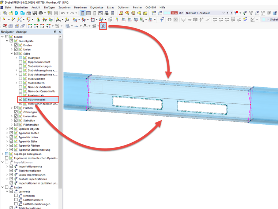Enable the Rippenquerschnitt checkbox
This screenshot has width=278, height=209.
point(20,62)
